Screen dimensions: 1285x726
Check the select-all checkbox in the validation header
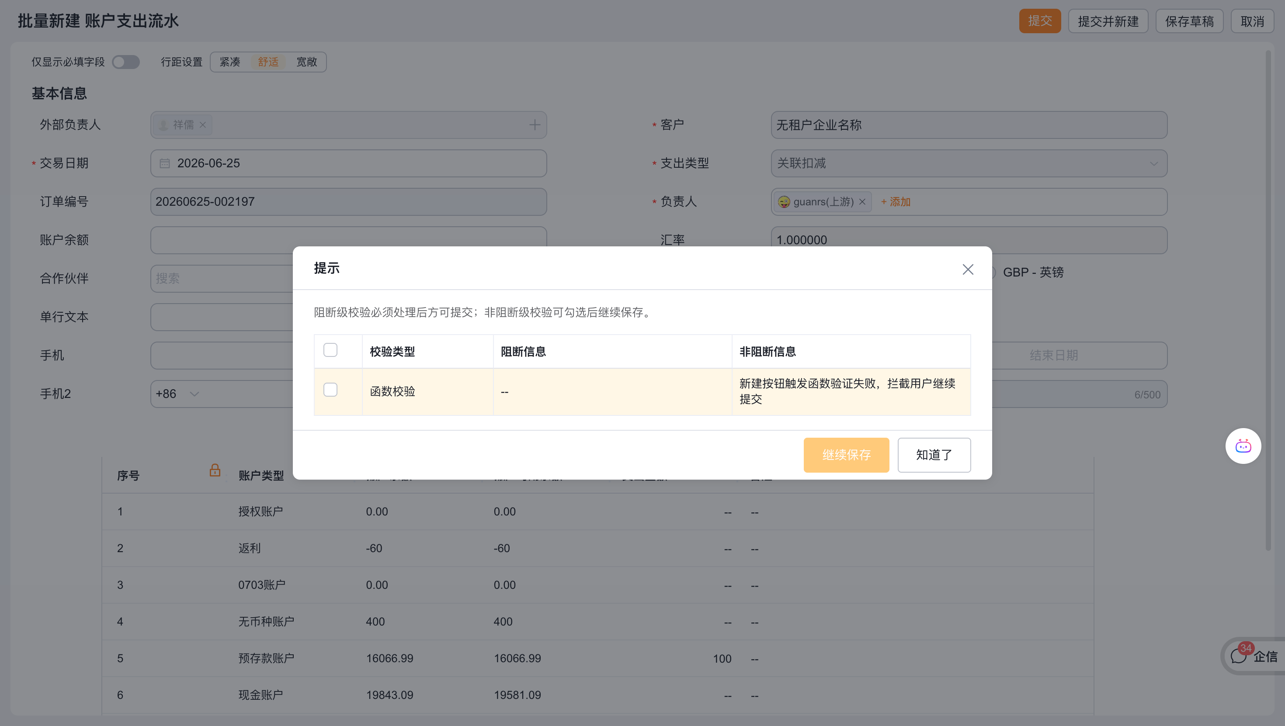(330, 350)
